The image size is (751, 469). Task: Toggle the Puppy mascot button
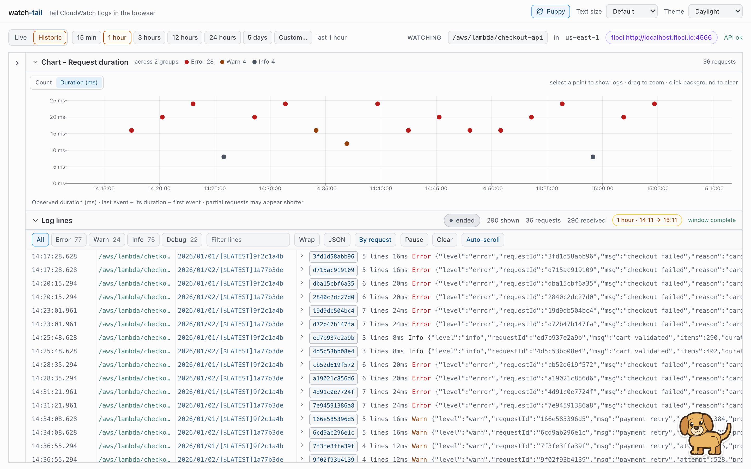coord(550,11)
